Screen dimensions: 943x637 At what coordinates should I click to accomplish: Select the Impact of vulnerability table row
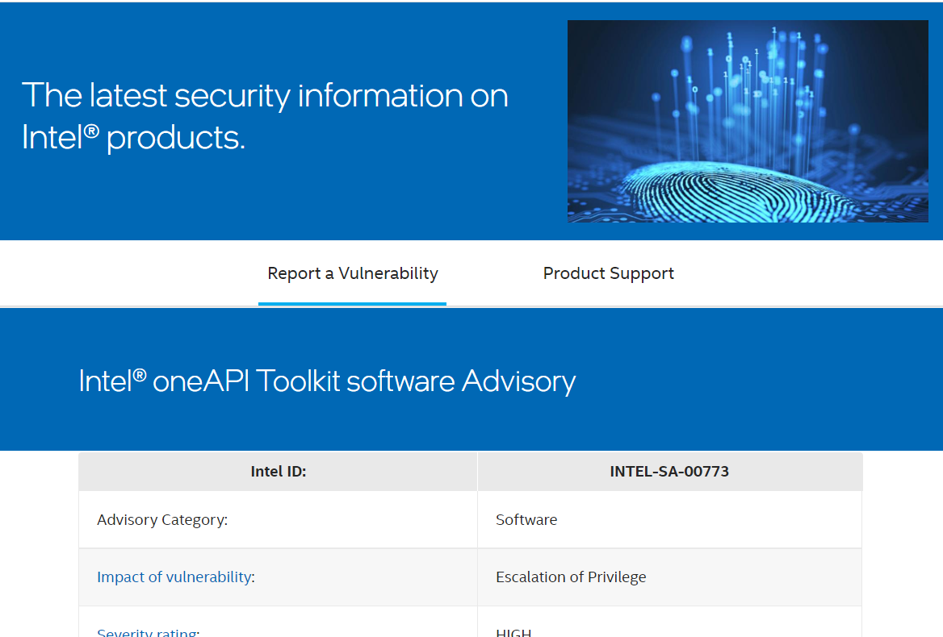pyautogui.click(x=471, y=577)
